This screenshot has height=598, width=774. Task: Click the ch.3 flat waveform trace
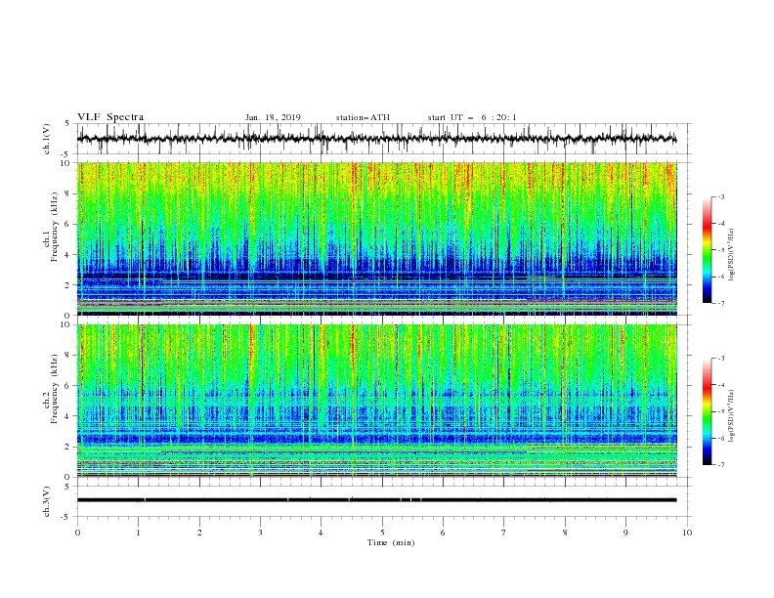pyautogui.click(x=376, y=500)
